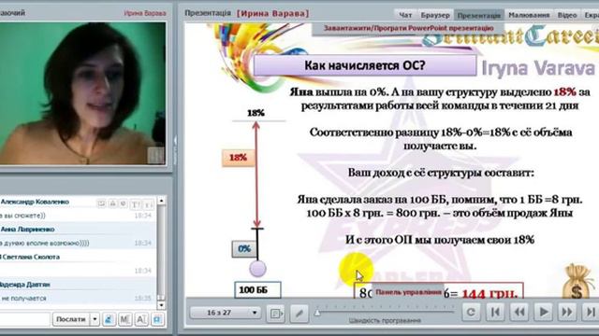This screenshot has width=599, height=336.
Task: Click the pause overlay icon on webcam video
Action: point(156,155)
